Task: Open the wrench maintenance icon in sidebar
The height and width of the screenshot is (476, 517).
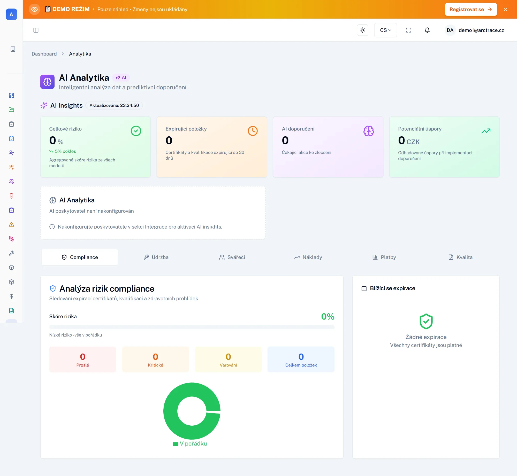Action: point(11,253)
